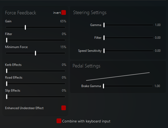
Task: Click the Kerb Effects slider handle
Action: 7,71
